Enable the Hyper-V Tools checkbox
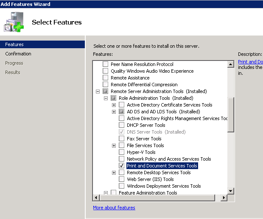Viewport: 263px width, 219px height. [x=122, y=152]
